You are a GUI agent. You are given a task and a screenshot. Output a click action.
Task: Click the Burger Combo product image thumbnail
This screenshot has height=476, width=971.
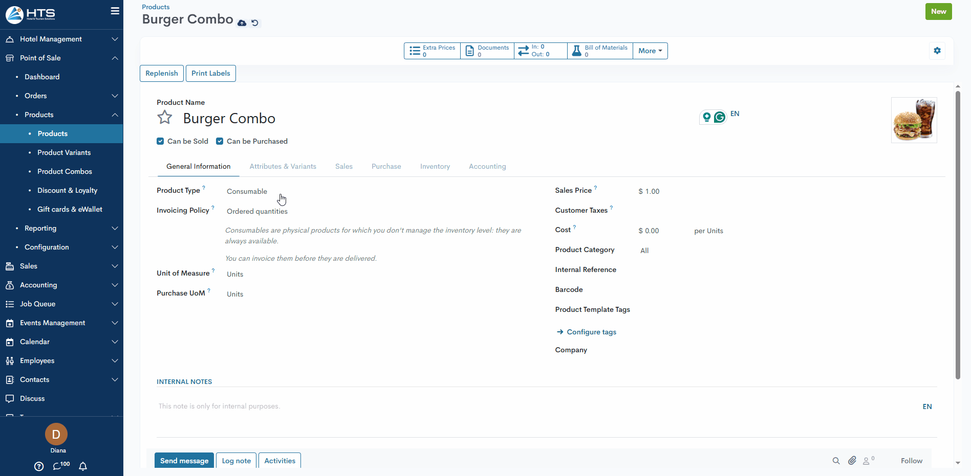914,120
